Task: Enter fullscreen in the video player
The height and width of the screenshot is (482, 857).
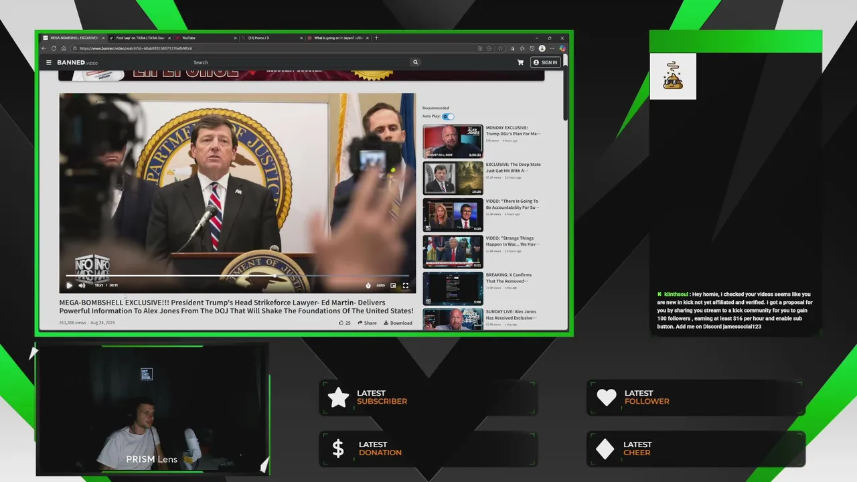Action: (x=405, y=285)
